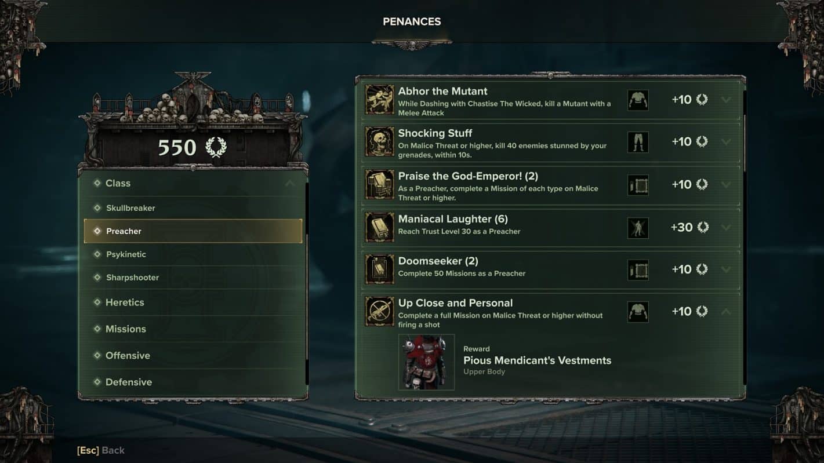
Task: Click the Shocking Stuff skull icon
Action: (x=379, y=142)
